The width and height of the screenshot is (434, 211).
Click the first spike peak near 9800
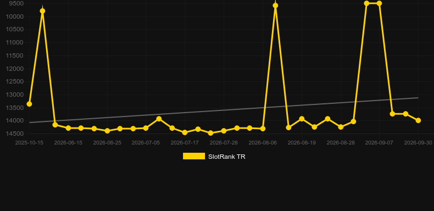(42, 11)
